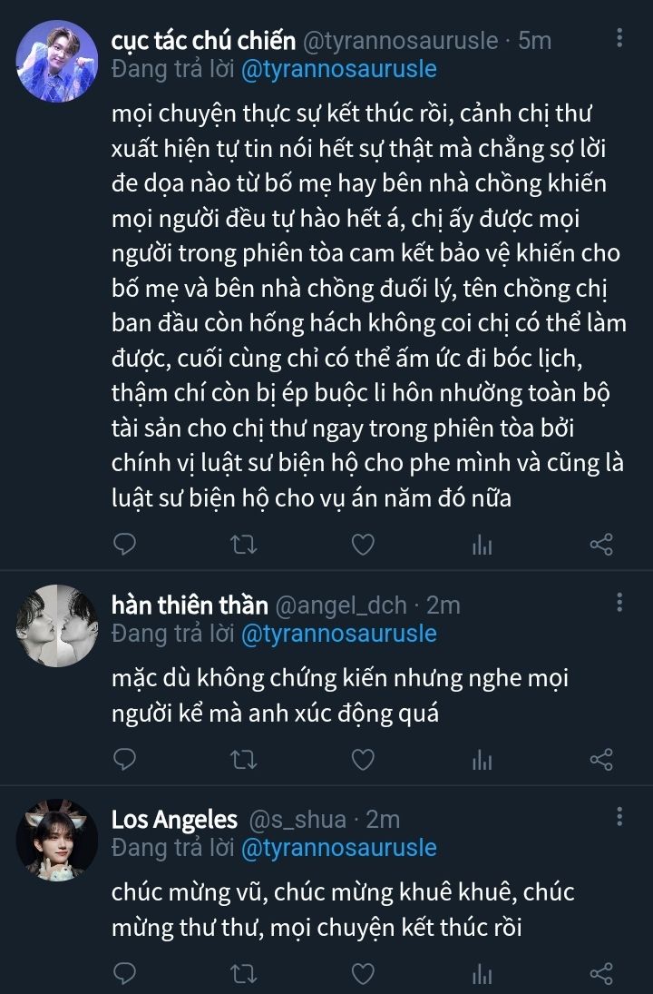Open Los Angeles profile avatar
Viewport: 653px width, 994px height.
point(57,839)
